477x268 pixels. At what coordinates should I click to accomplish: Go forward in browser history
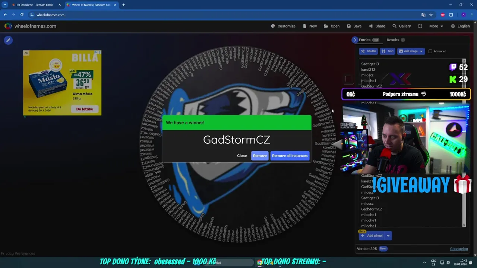point(13,15)
